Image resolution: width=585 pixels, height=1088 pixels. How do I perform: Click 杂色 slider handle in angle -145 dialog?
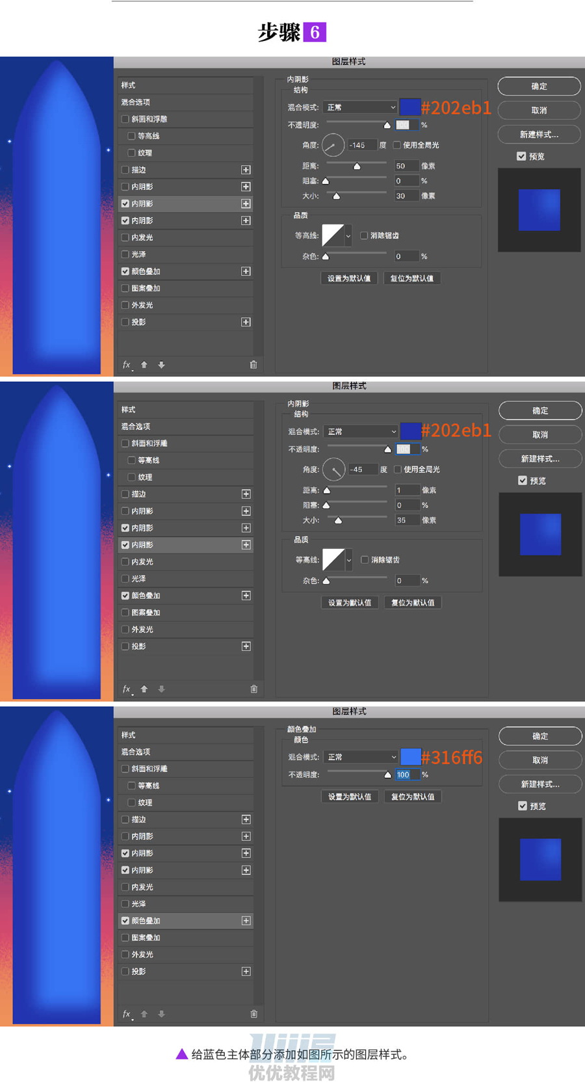coord(326,257)
